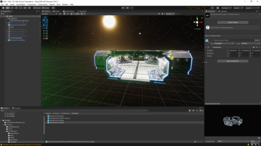Toggle scene effects icon
Image resolution: width=261 pixels, height=146 pixels.
coord(71,14)
